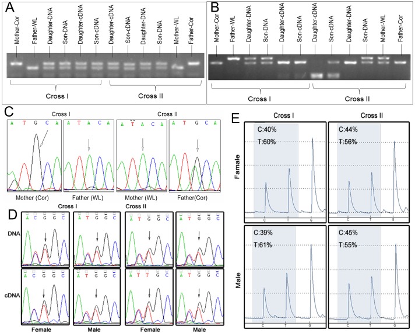Click the panel letter B
The height and width of the screenshot is (333, 415).
[215, 8]
